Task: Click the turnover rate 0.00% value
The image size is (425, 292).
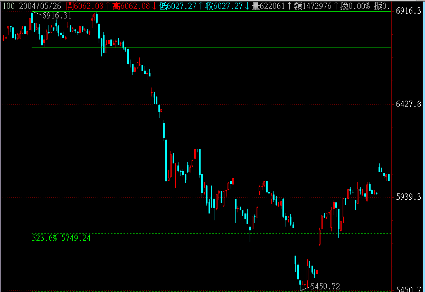Action: click(359, 6)
